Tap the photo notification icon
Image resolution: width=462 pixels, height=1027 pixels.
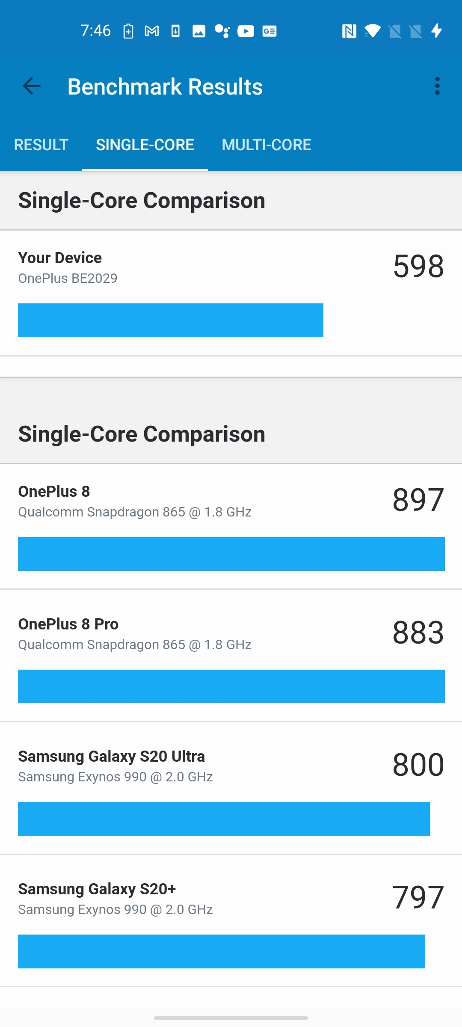point(199,31)
